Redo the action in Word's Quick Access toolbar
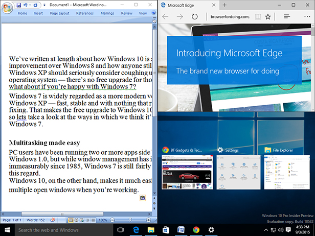The width and height of the screenshot is (315, 236). [x=36, y=5]
